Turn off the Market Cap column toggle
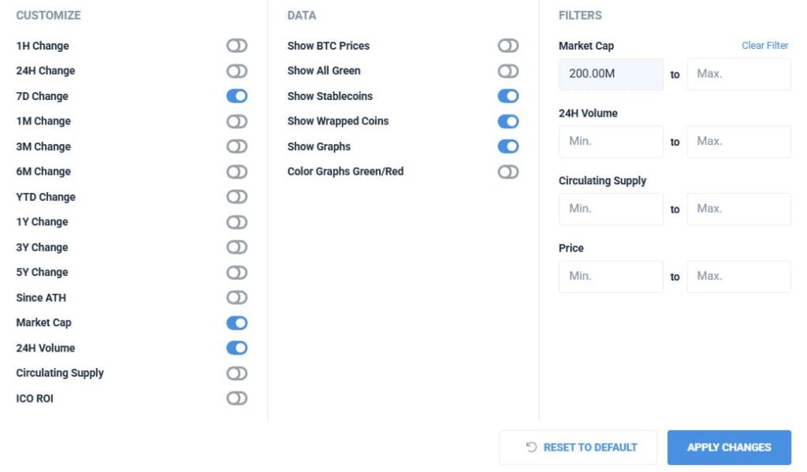Image resolution: width=807 pixels, height=472 pixels. pos(236,323)
